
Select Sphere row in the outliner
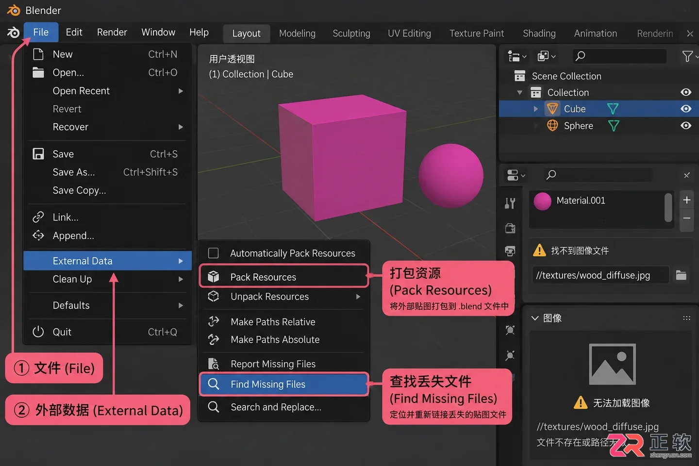tap(599, 126)
